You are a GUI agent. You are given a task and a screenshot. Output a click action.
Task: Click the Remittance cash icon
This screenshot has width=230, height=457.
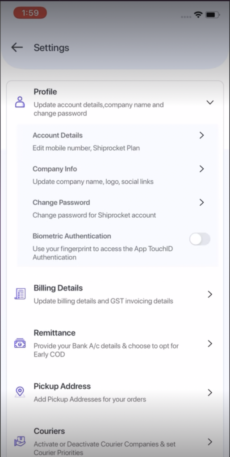20,343
